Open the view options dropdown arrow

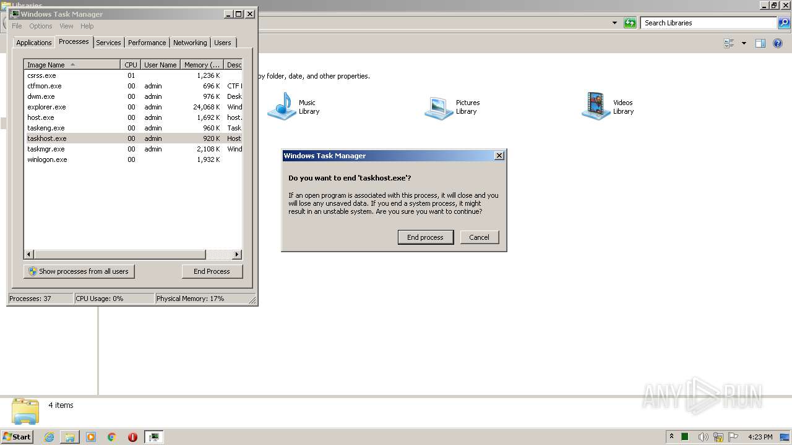pyautogui.click(x=744, y=43)
